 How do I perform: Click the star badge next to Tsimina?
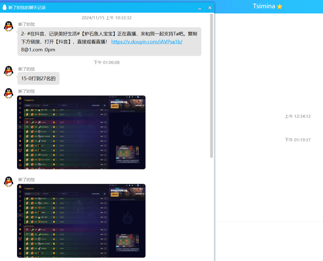[280, 6]
